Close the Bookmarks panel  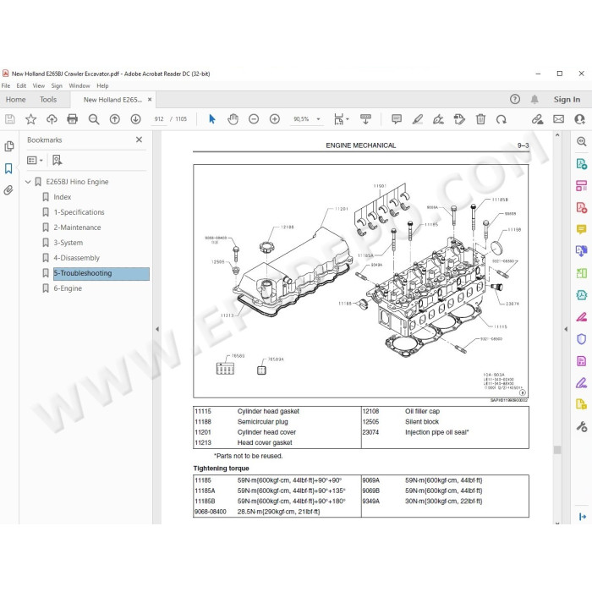[139, 140]
